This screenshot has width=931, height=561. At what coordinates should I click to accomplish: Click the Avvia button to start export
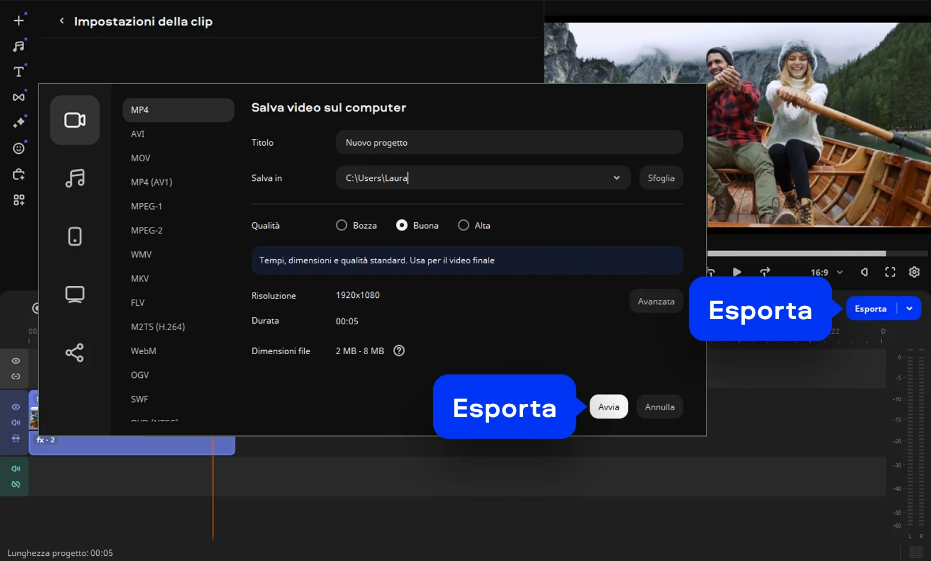tap(608, 407)
